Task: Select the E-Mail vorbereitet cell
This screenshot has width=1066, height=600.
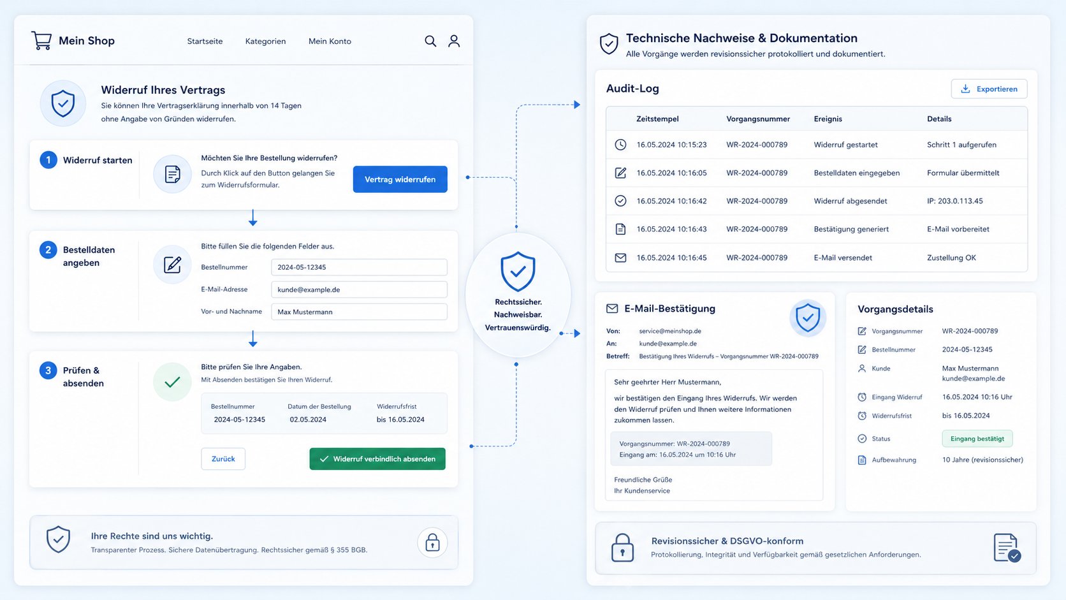Action: pos(958,229)
